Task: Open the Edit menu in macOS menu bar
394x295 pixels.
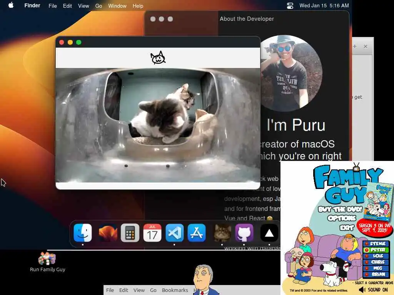Action: click(67, 6)
